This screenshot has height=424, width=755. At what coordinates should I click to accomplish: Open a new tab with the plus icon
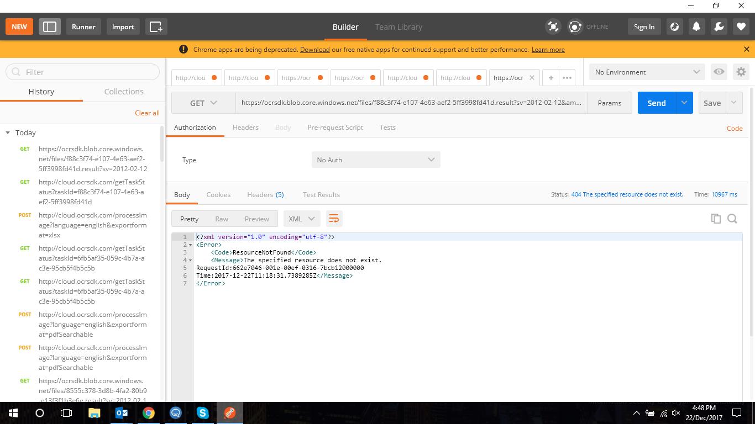click(x=550, y=78)
